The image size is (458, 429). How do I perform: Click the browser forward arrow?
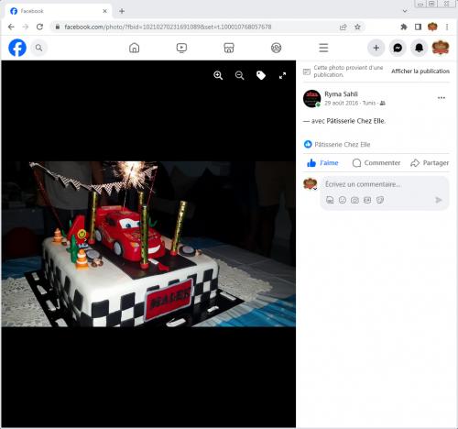pos(26,27)
